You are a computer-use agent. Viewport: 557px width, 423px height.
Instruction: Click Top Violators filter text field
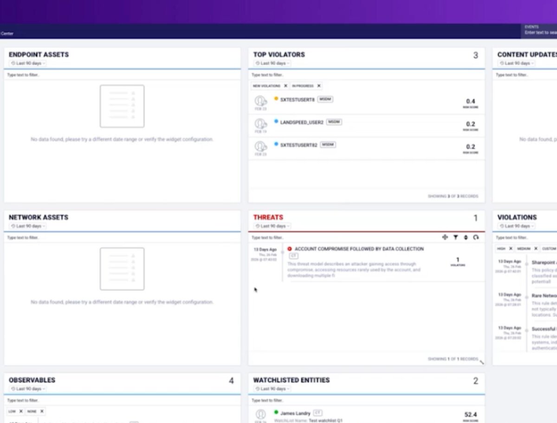366,75
